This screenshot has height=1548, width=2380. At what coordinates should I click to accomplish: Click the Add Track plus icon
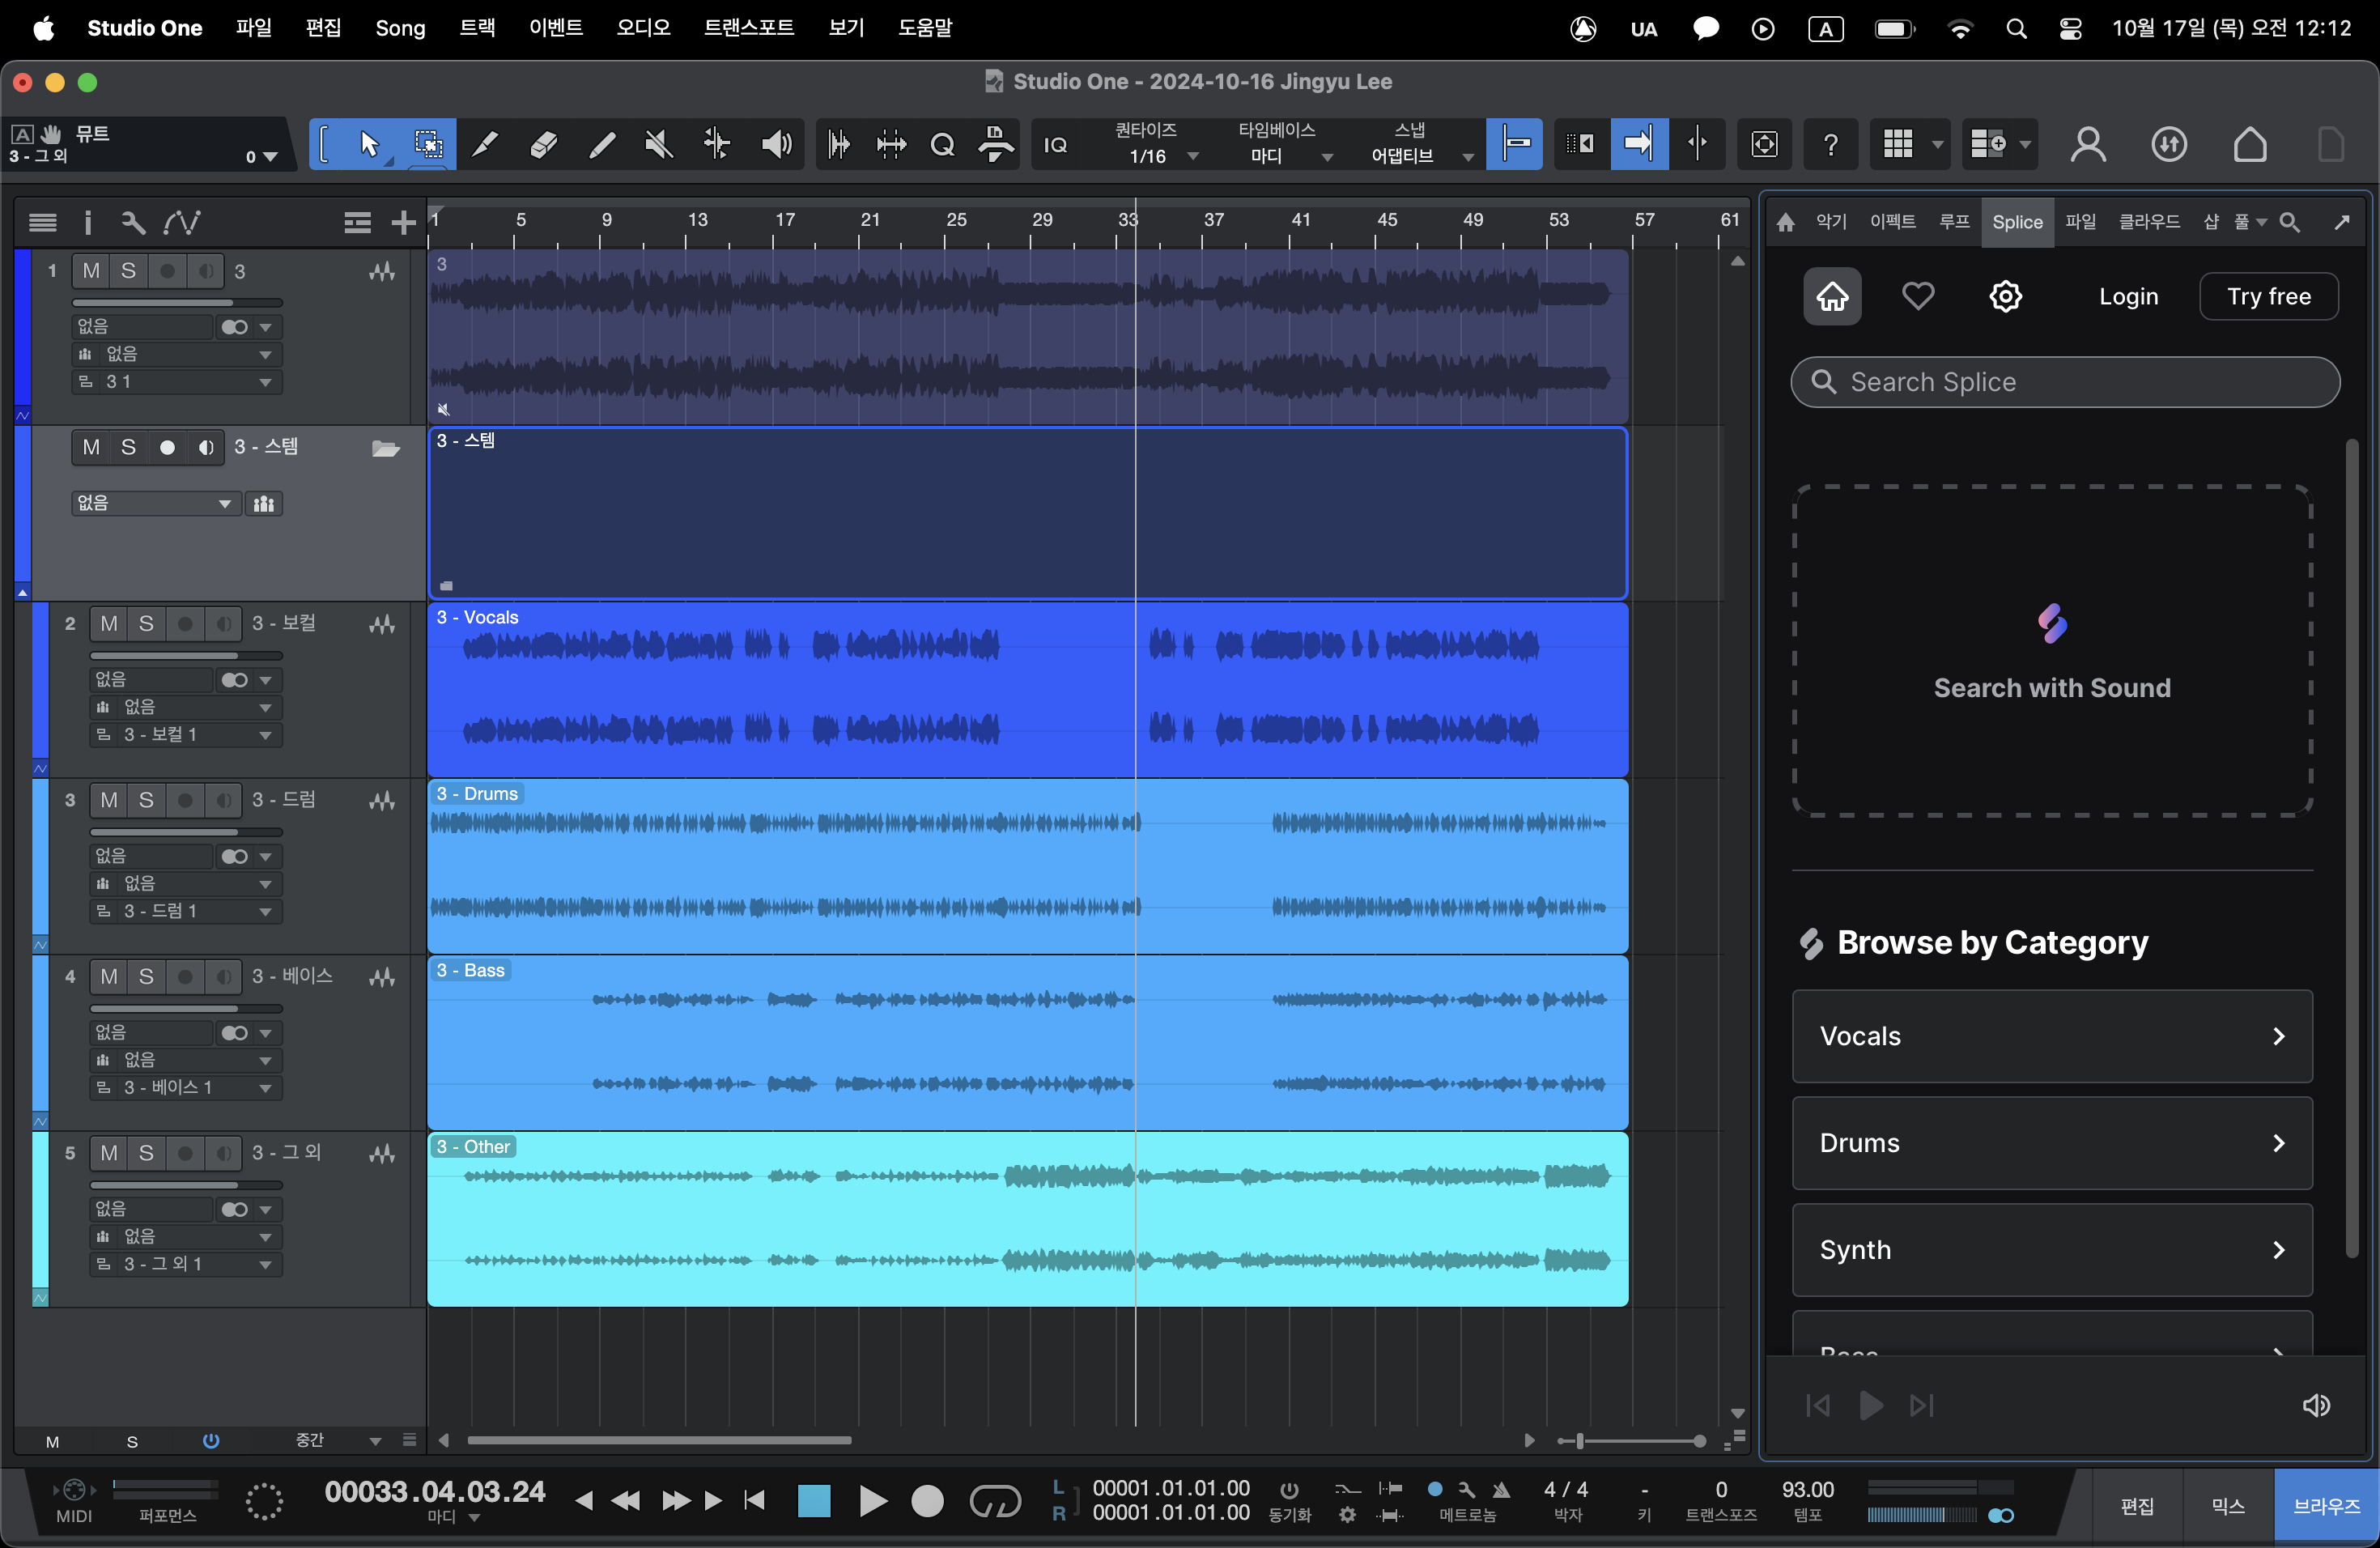403,222
